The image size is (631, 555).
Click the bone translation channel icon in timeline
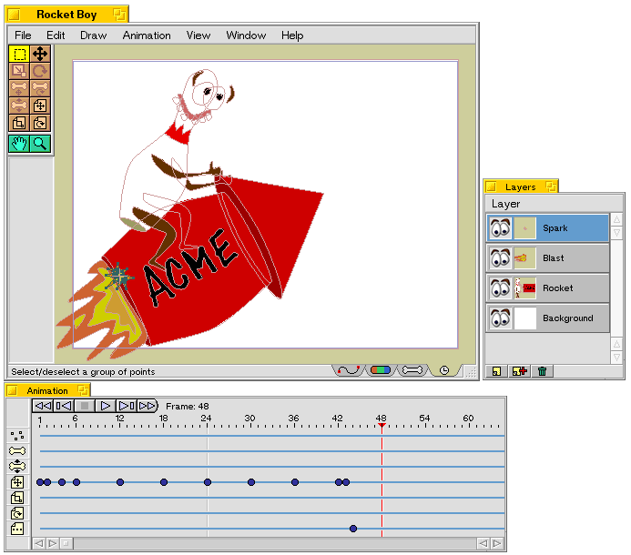[17, 467]
